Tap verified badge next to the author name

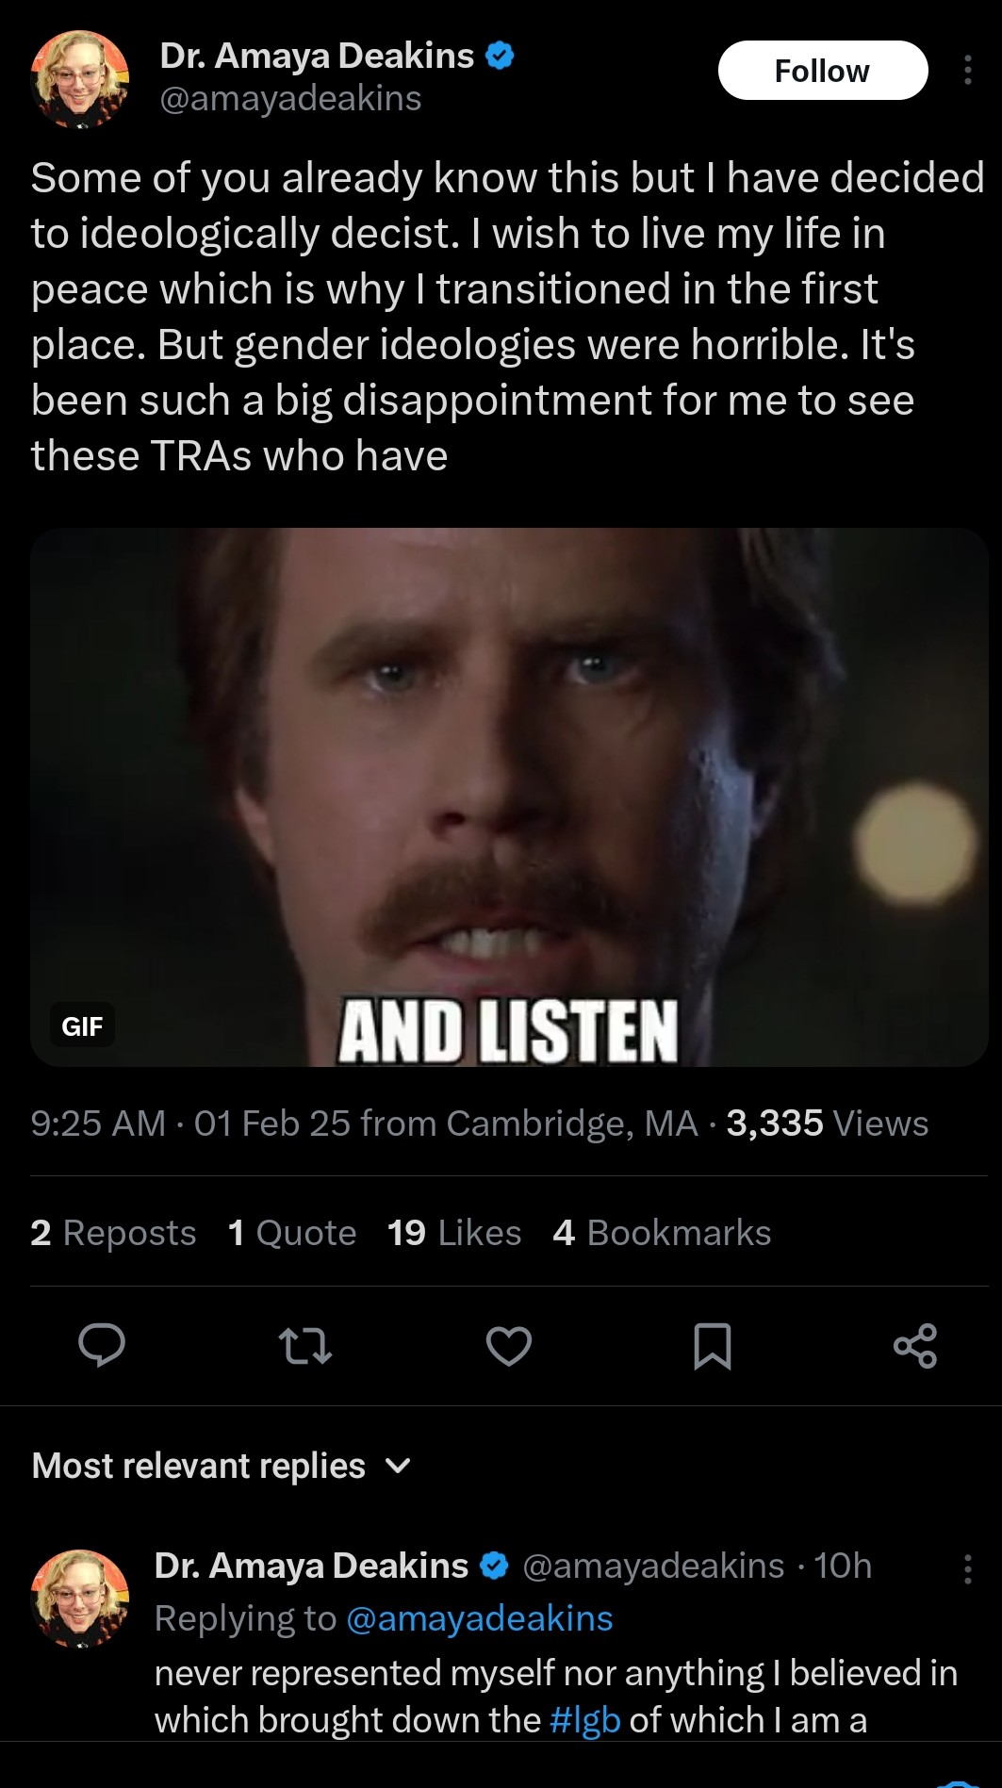click(500, 57)
